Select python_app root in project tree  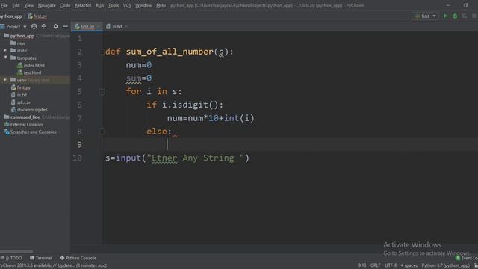click(x=22, y=36)
